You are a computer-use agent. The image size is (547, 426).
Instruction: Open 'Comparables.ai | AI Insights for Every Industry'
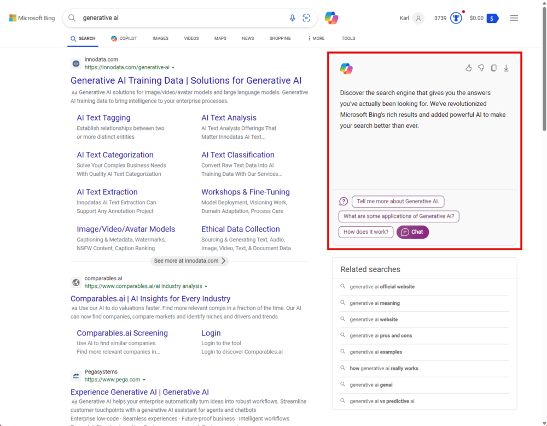click(x=150, y=299)
